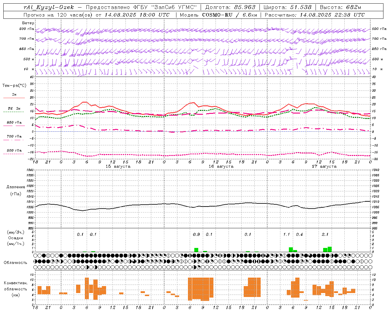Click the 15 августа date label
This screenshot has width=388, height=310.
point(118,167)
